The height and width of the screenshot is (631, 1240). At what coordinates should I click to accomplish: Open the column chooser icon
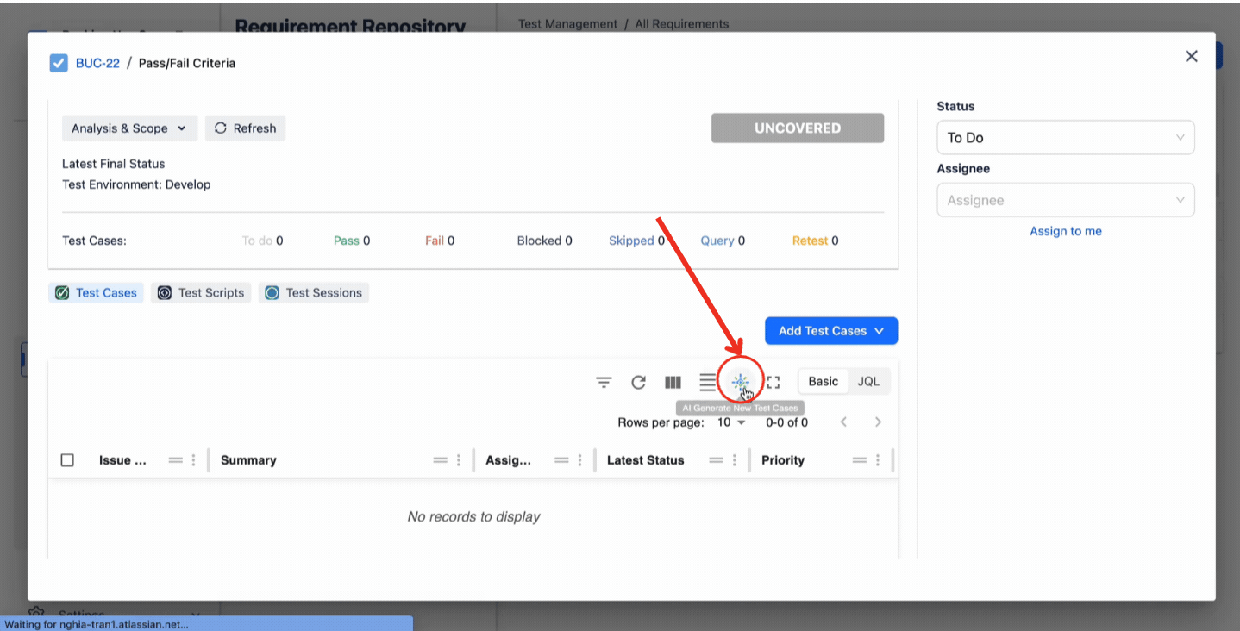click(673, 382)
